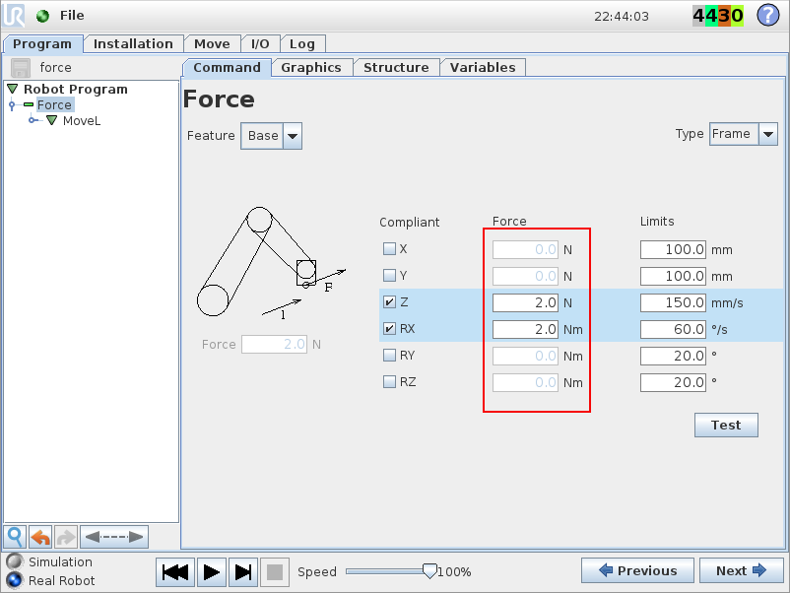Screen dimensions: 790x593
Task: Click the rewind to start button
Action: [x=175, y=572]
